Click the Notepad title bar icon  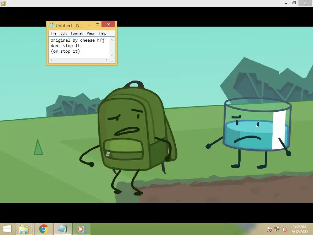[x=52, y=25]
